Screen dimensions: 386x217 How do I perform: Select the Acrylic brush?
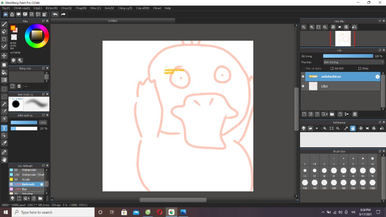[27, 180]
